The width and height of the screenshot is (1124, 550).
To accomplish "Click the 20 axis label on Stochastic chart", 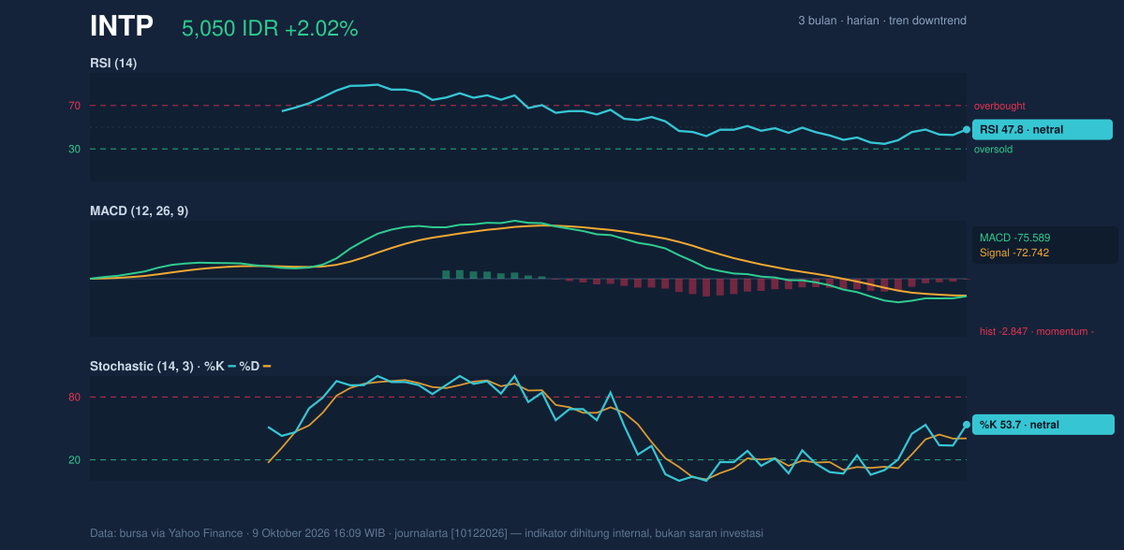I will pos(74,460).
